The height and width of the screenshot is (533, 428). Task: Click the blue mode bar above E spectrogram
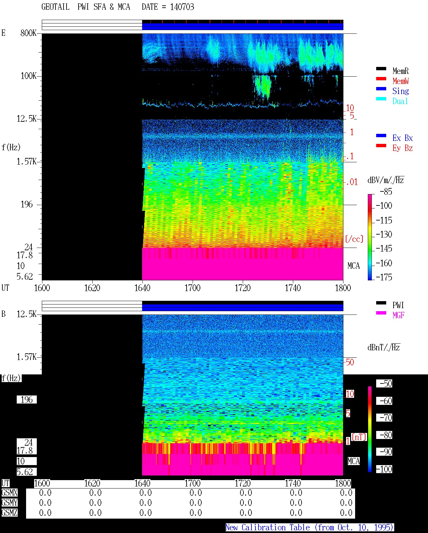click(x=243, y=26)
